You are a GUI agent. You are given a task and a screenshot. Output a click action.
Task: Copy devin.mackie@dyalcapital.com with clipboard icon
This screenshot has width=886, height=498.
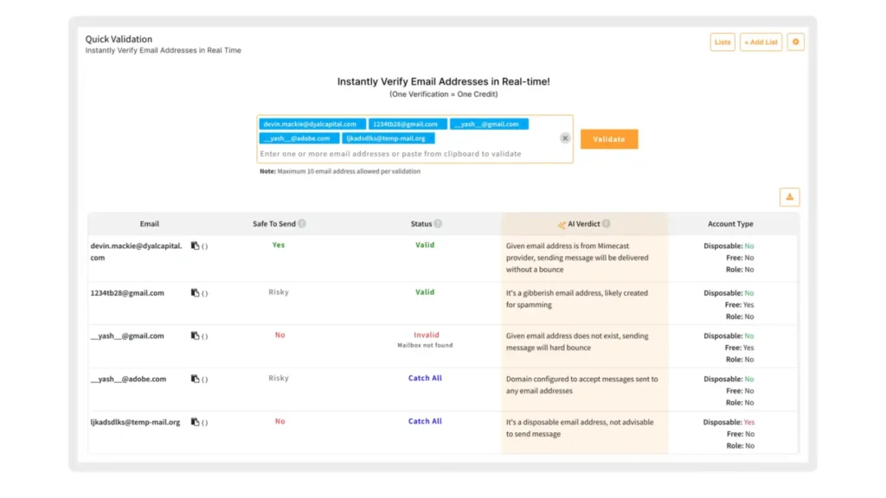click(x=195, y=246)
